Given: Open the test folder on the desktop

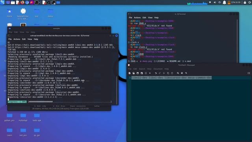Looking at the screenshot, I should click(x=37, y=13).
